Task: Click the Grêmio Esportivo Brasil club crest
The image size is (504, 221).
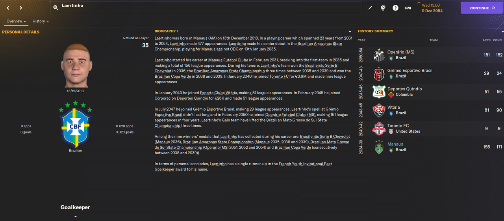Action: point(379,73)
